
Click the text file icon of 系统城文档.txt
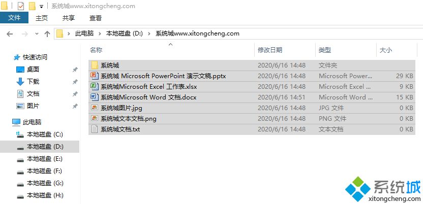coord(95,129)
